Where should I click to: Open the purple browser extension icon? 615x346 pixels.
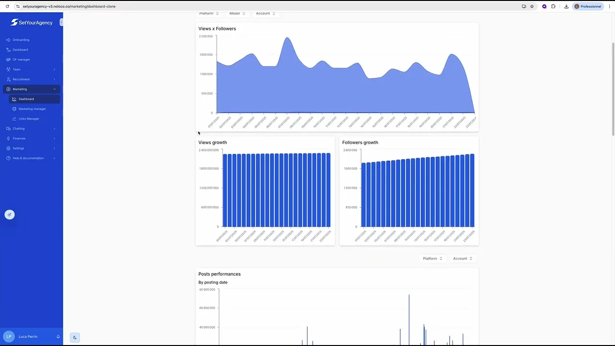(x=544, y=6)
